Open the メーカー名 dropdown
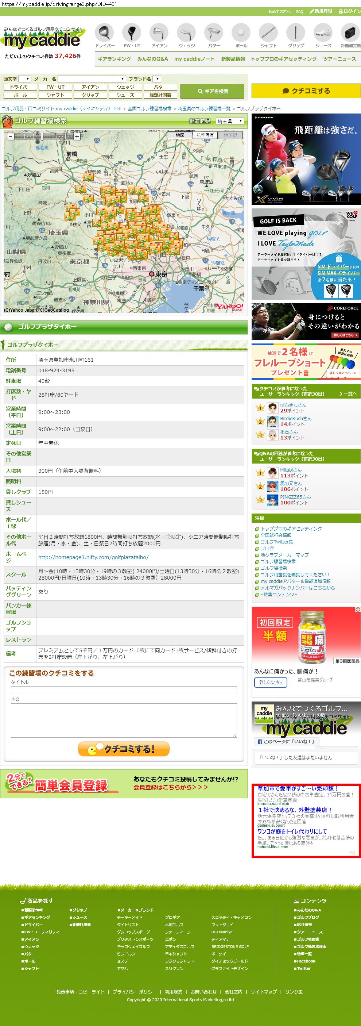 tap(92, 79)
